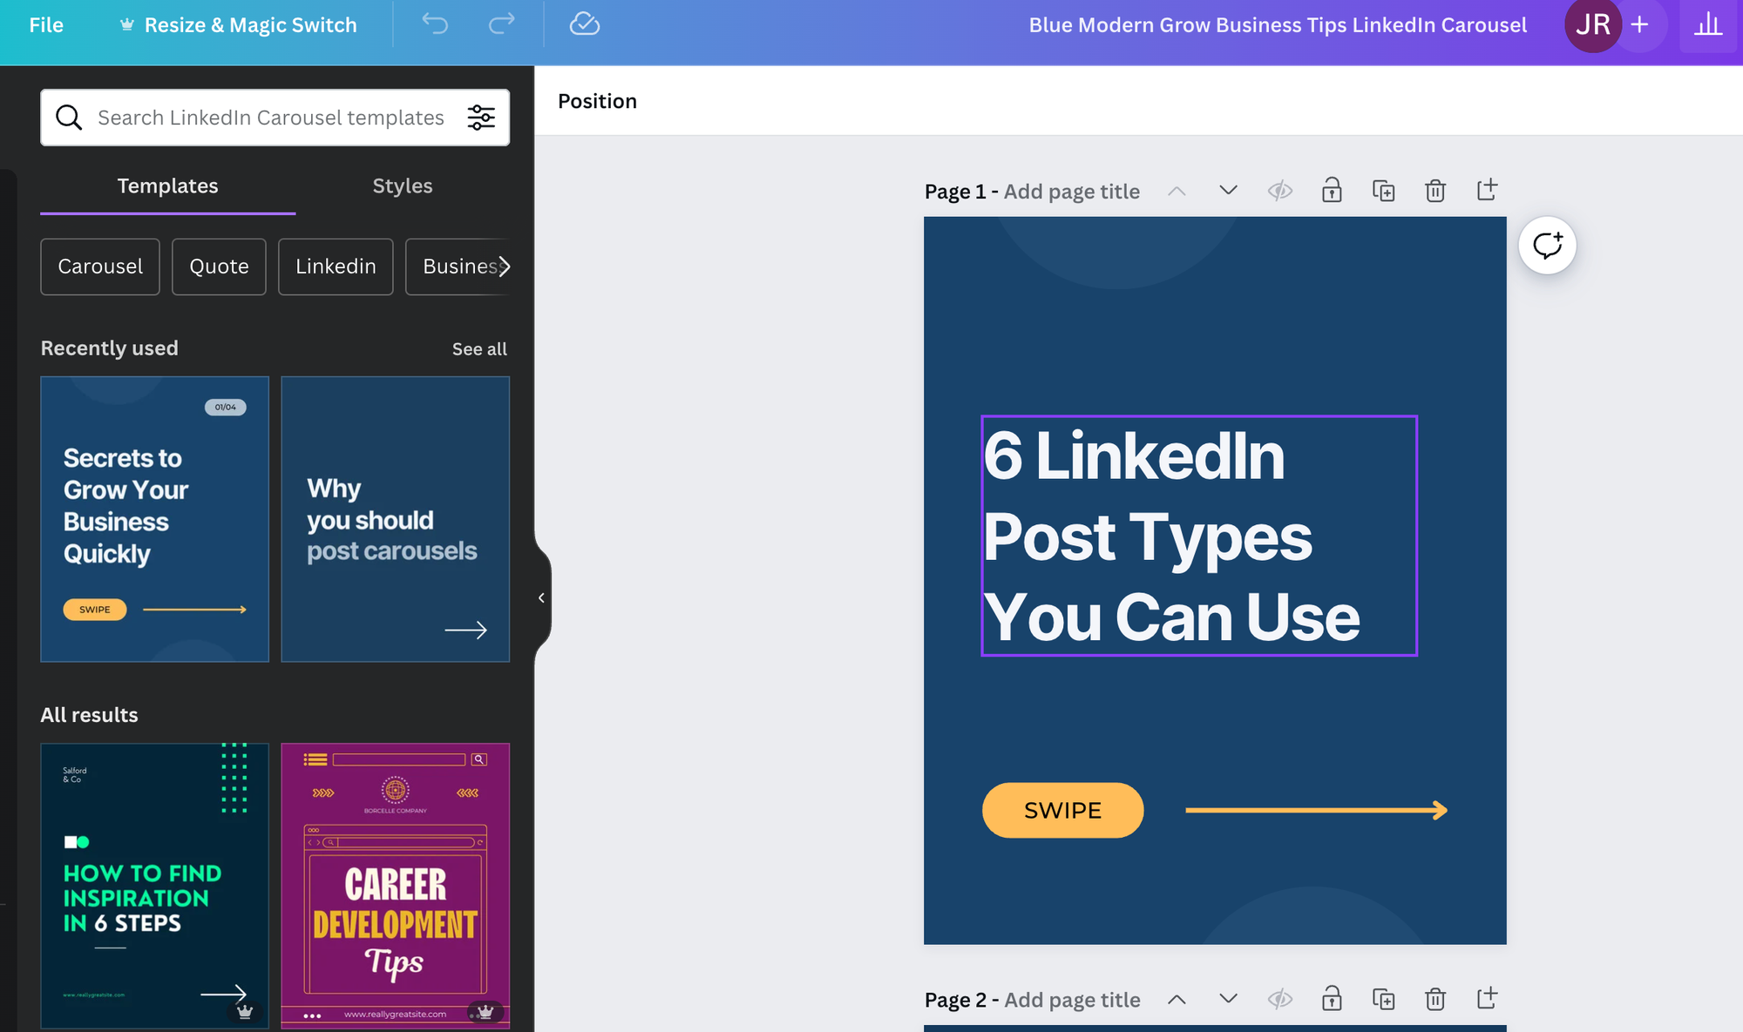Move Page 1 up with chevron
Viewport: 1743px width, 1032px height.
(1177, 191)
